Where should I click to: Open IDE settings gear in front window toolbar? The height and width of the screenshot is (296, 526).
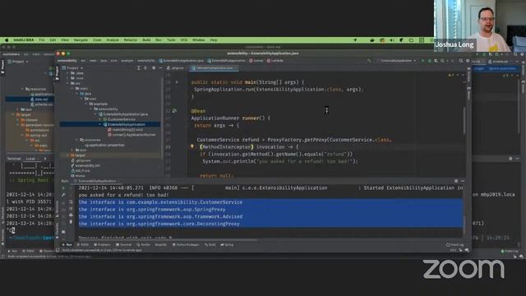[468, 61]
